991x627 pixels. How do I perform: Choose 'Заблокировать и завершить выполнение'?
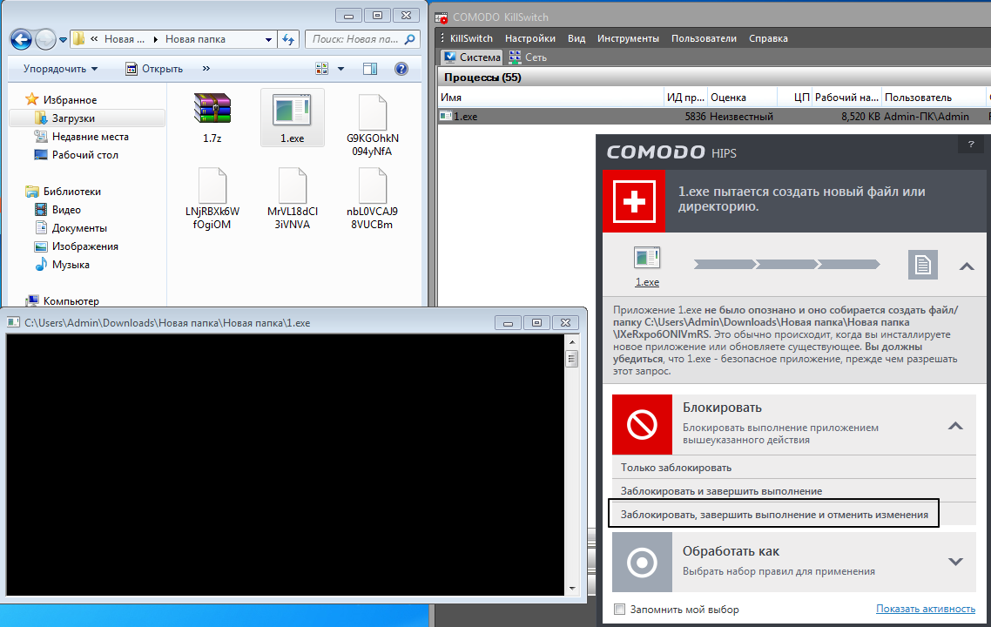pos(794,491)
